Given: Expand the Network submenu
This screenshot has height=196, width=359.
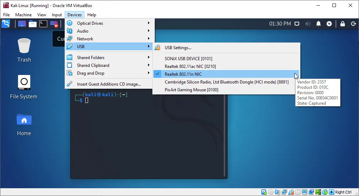Looking at the screenshot, I should tap(109, 39).
